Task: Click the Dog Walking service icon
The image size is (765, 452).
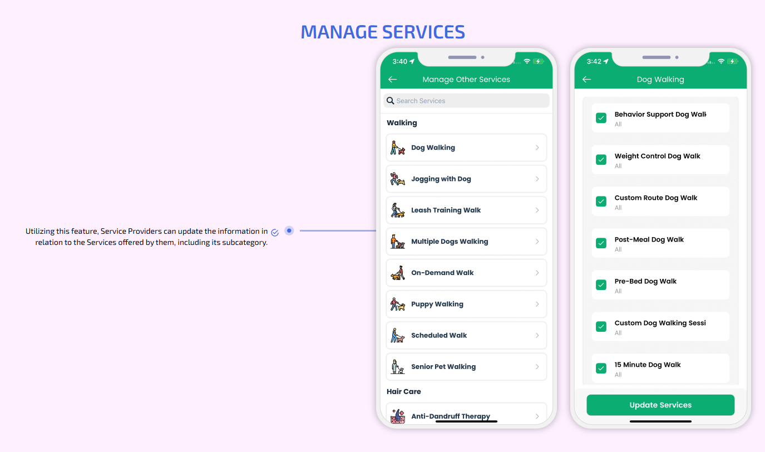Action: (x=397, y=148)
